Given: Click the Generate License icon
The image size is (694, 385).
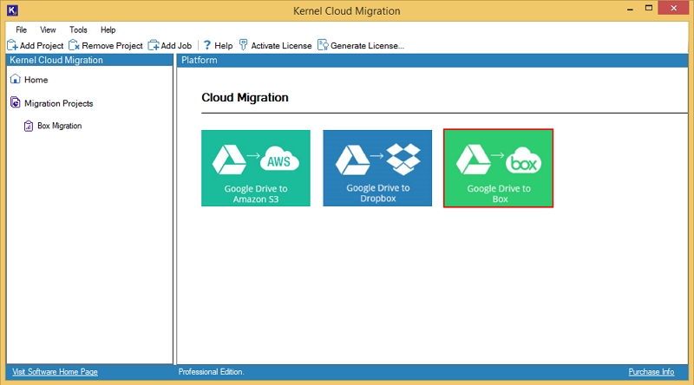Looking at the screenshot, I should pos(323,45).
